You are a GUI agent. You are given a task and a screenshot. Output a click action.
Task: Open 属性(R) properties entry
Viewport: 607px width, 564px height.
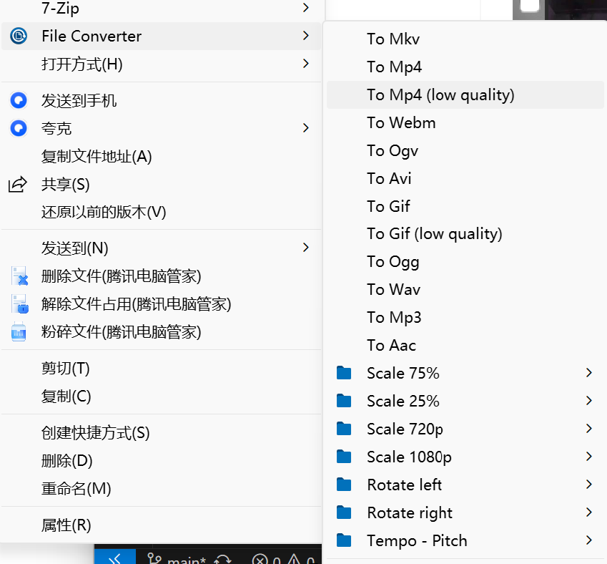click(x=66, y=525)
